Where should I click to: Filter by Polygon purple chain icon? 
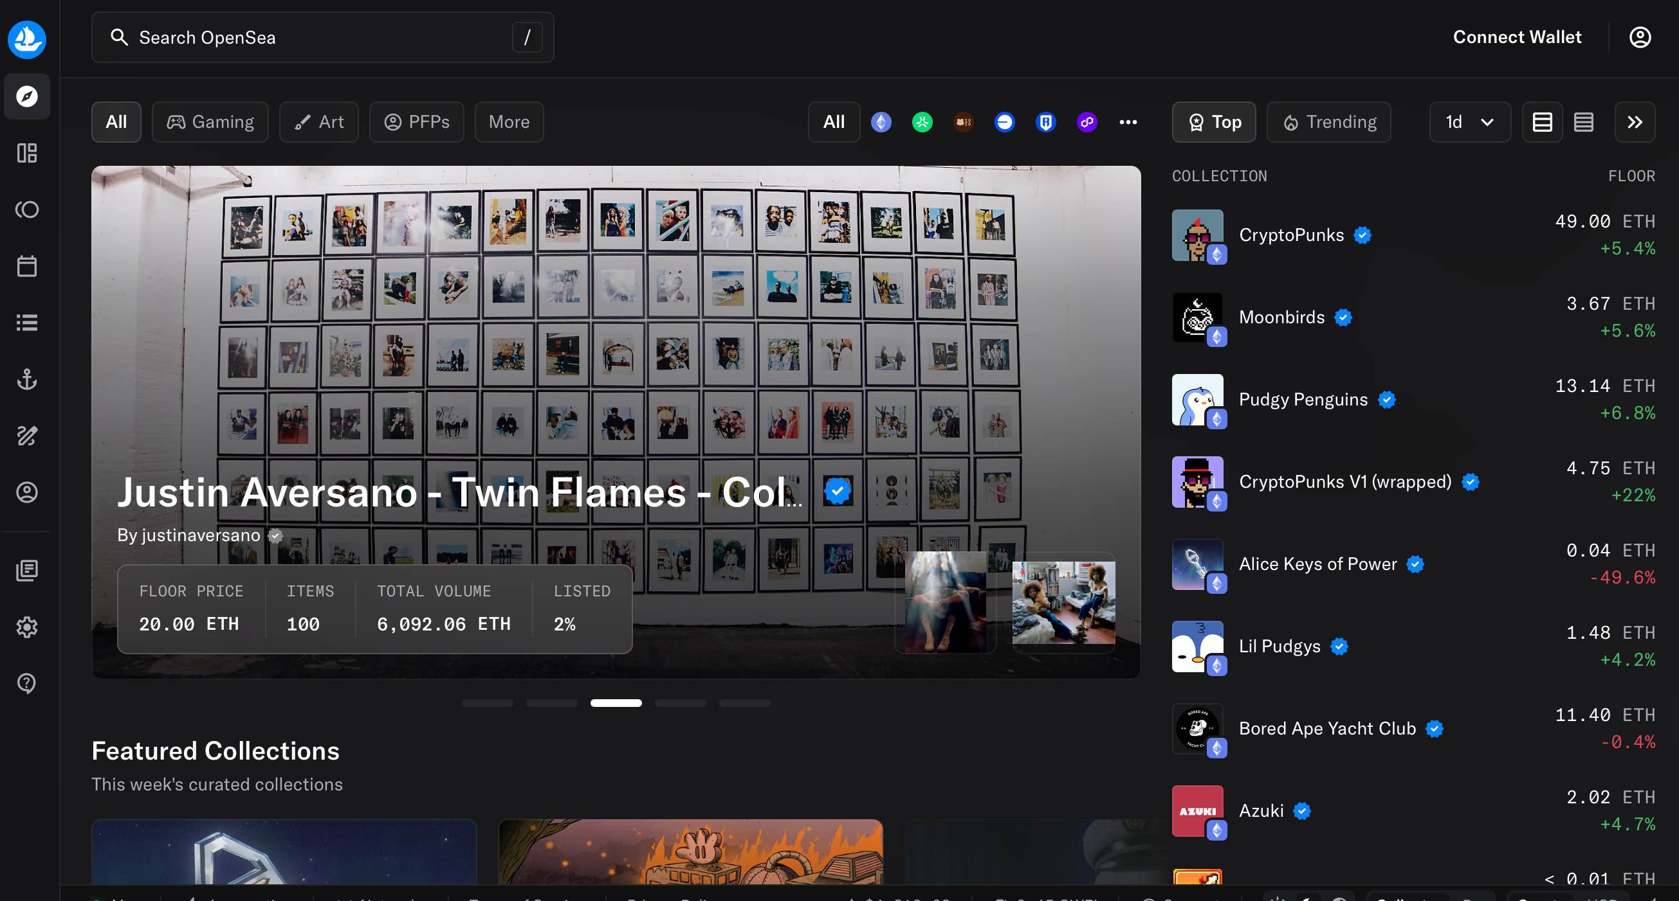[x=1087, y=122]
